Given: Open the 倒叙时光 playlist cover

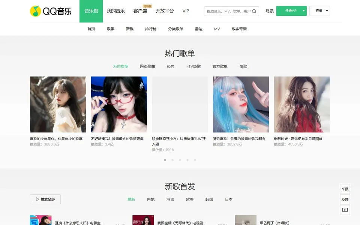Looking at the screenshot, I should (x=302, y=105).
